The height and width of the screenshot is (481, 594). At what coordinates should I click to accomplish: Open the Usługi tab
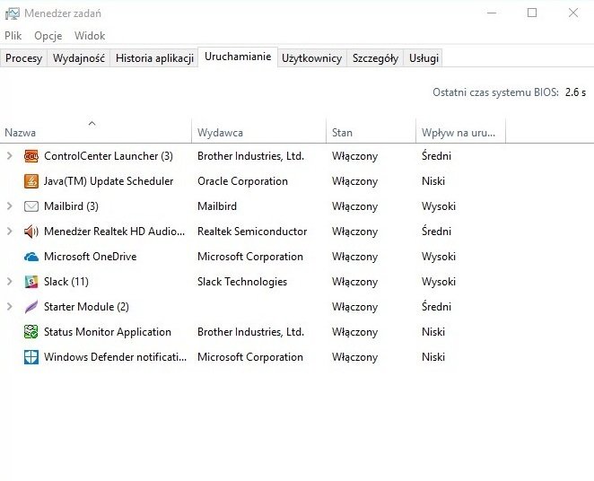[x=424, y=58]
